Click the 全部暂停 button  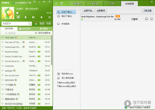[x=101, y=11]
